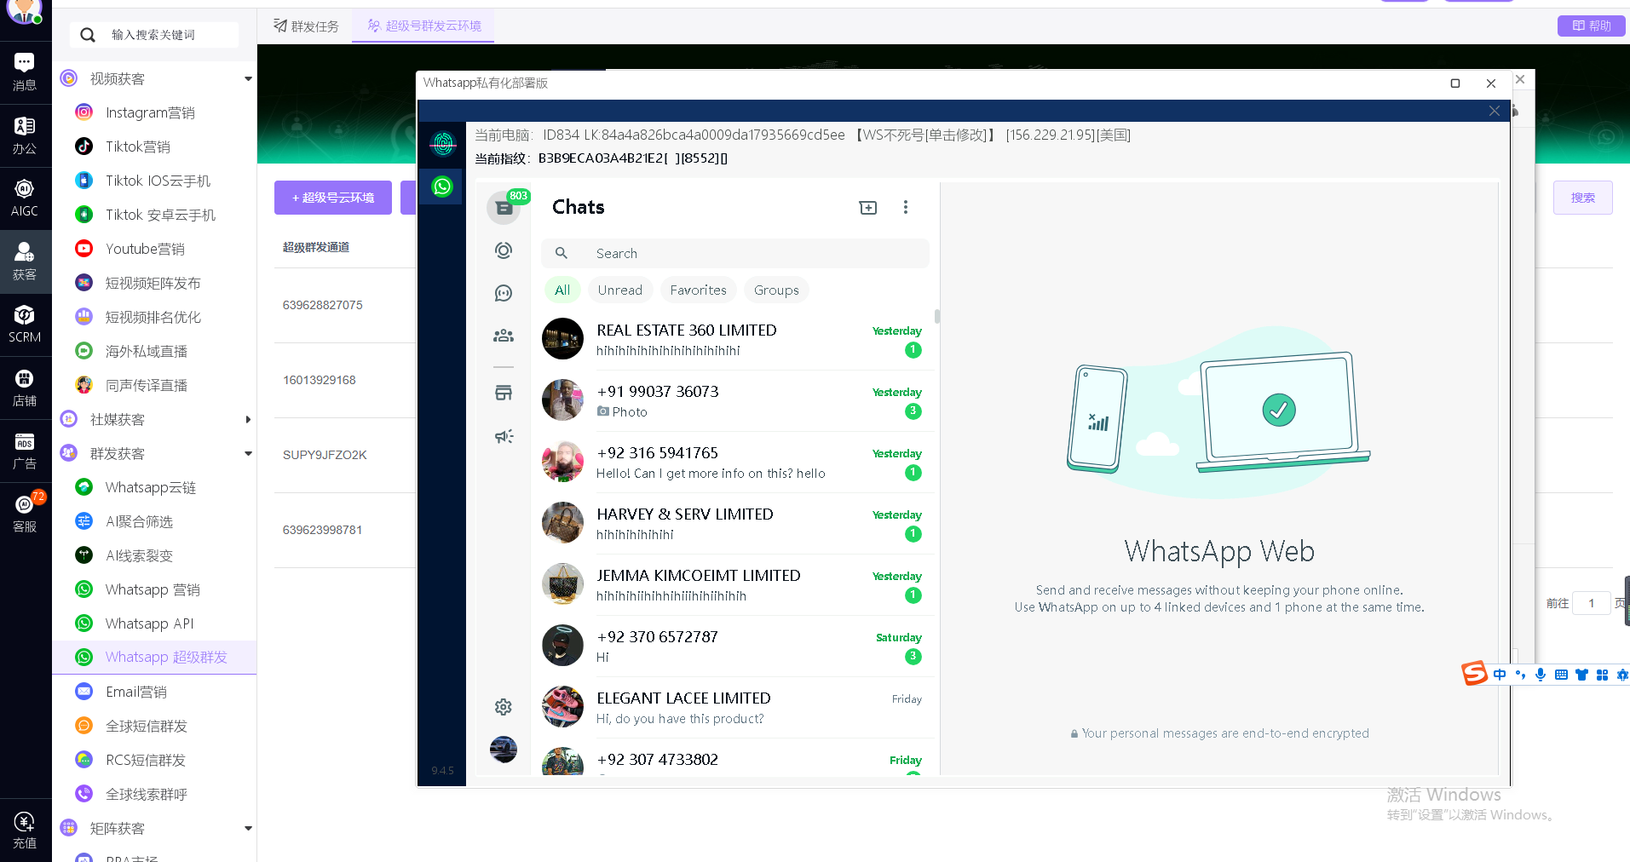Open the 店铺 shop sidebar icon

[x=25, y=388]
